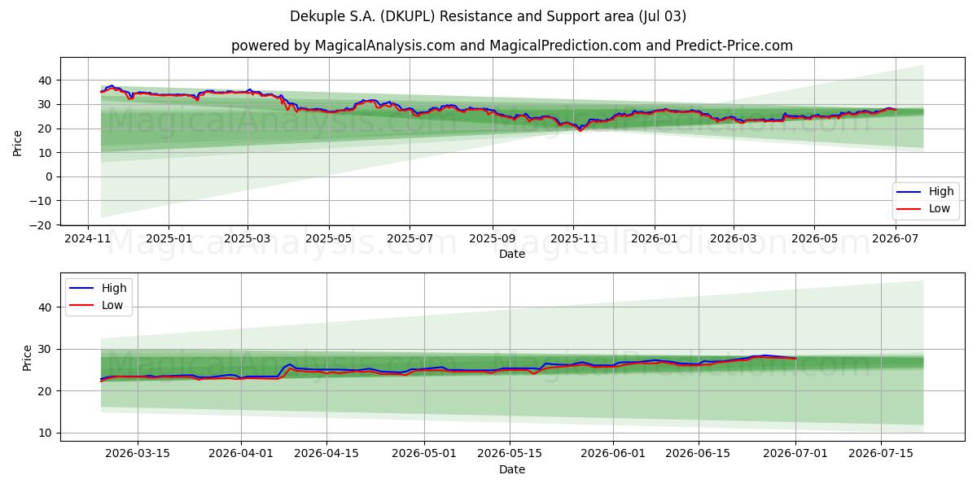Click the '0' y-axis tick in the top chart
This screenshot has width=977, height=488.
coord(50,176)
